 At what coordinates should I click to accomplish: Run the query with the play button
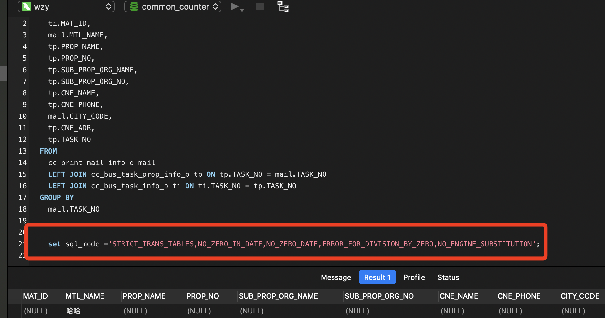(x=234, y=6)
